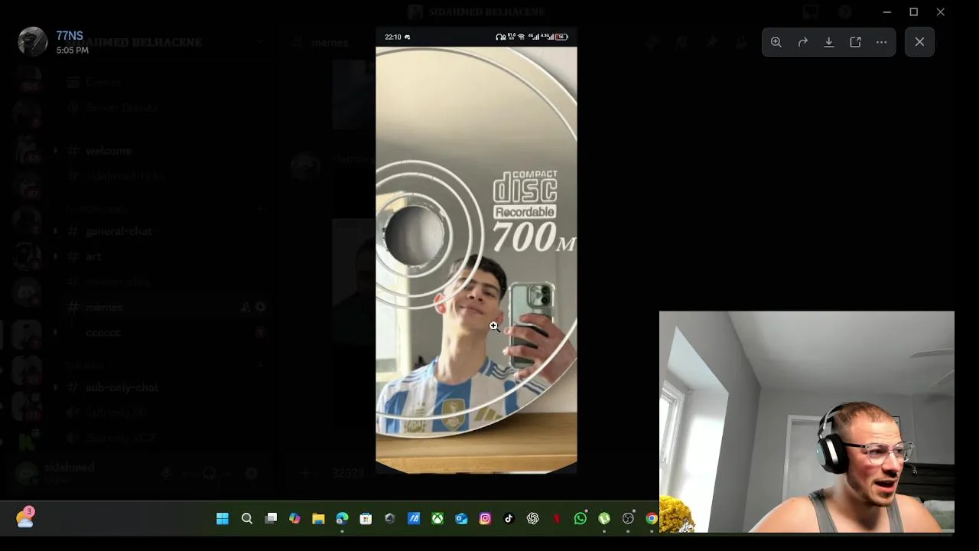Forward the image using the arrow icon
This screenshot has height=551, width=979.
pyautogui.click(x=803, y=42)
